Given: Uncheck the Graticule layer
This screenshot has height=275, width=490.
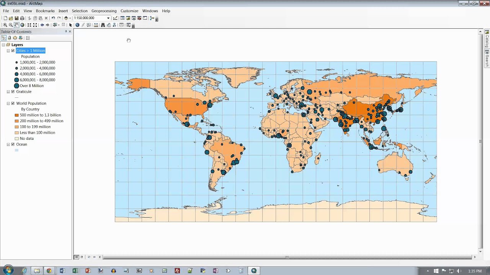Looking at the screenshot, I should pos(13,92).
